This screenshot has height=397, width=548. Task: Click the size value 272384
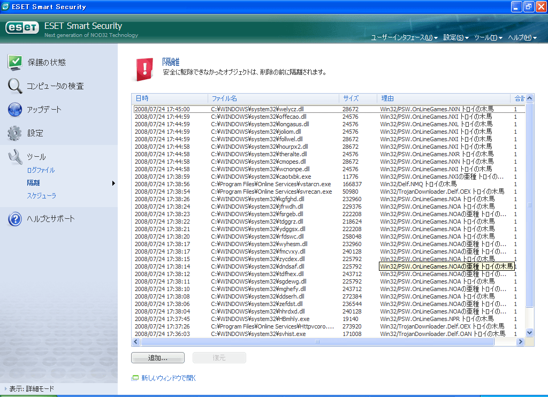pyautogui.click(x=352, y=297)
